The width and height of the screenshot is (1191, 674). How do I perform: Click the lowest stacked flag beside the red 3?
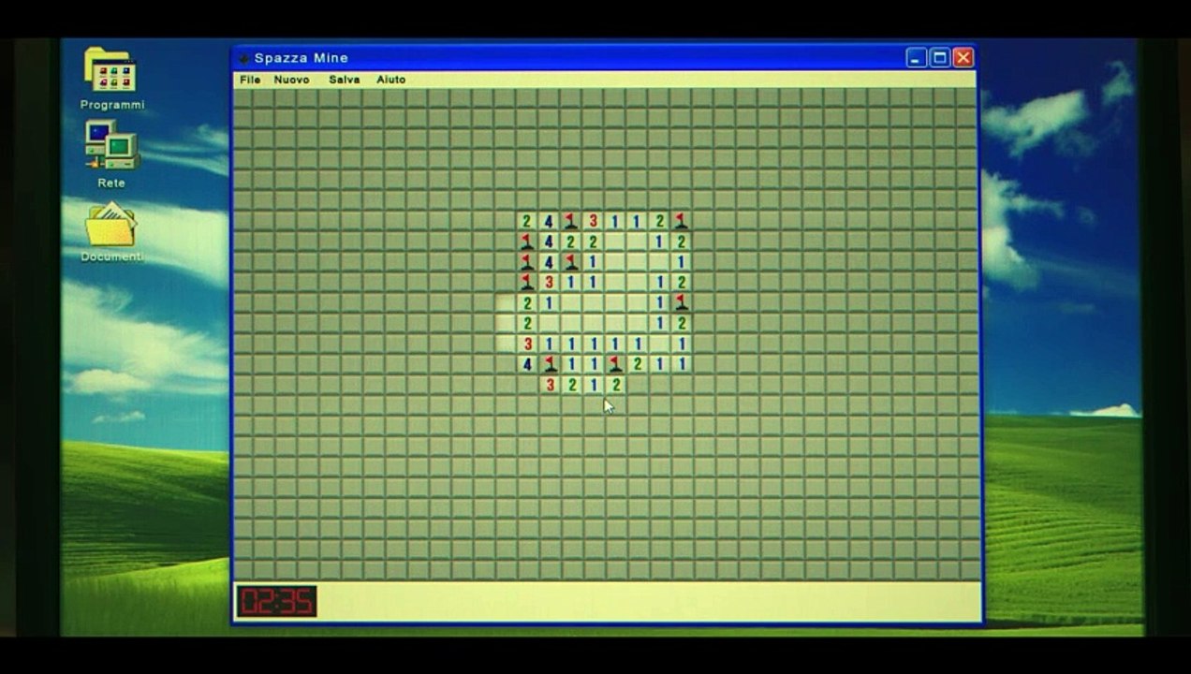pyautogui.click(x=526, y=282)
